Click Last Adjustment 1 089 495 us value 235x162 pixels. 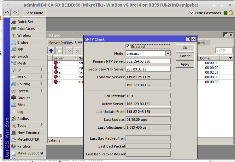click(148, 127)
